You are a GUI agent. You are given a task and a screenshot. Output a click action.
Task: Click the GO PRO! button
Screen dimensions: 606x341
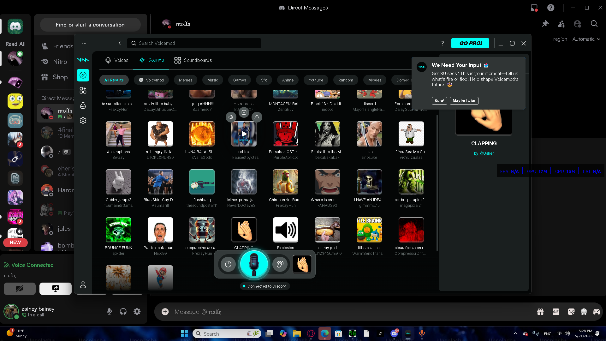(x=470, y=43)
